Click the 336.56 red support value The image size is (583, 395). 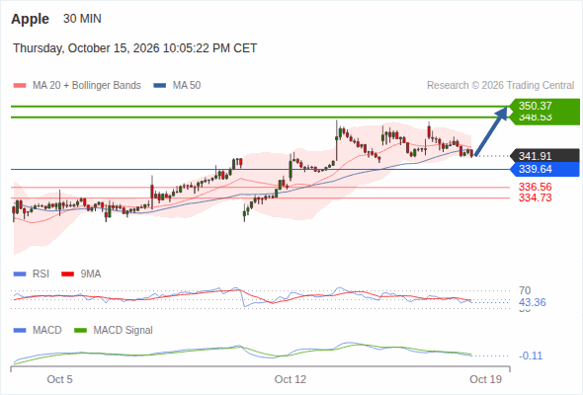[x=535, y=187]
